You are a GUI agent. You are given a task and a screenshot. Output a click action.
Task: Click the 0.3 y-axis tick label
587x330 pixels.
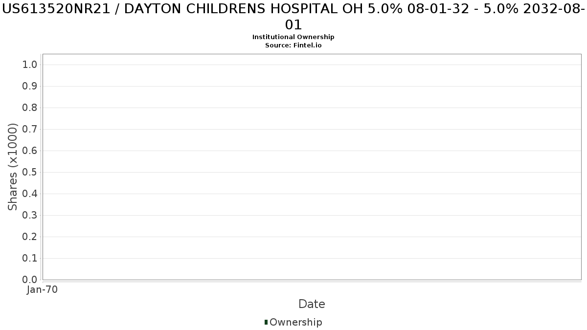tap(30, 216)
